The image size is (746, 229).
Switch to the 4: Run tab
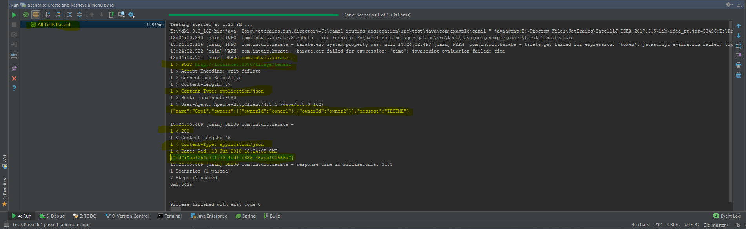pos(22,216)
